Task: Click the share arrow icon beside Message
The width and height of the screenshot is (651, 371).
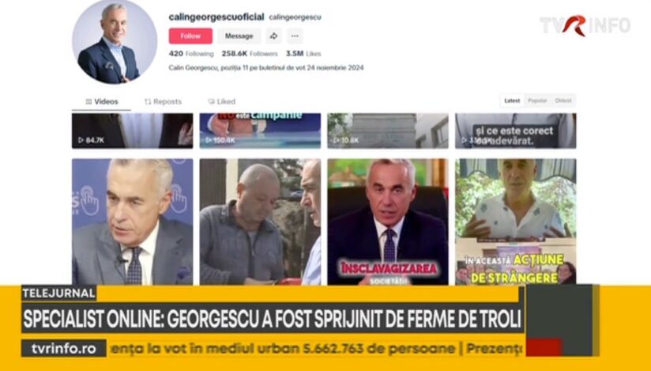Action: [x=273, y=36]
